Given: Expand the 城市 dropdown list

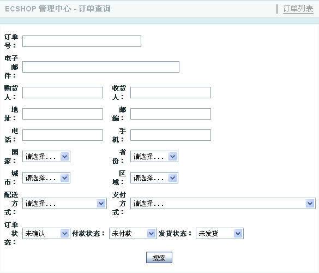Looking at the screenshot, I should [46, 177].
